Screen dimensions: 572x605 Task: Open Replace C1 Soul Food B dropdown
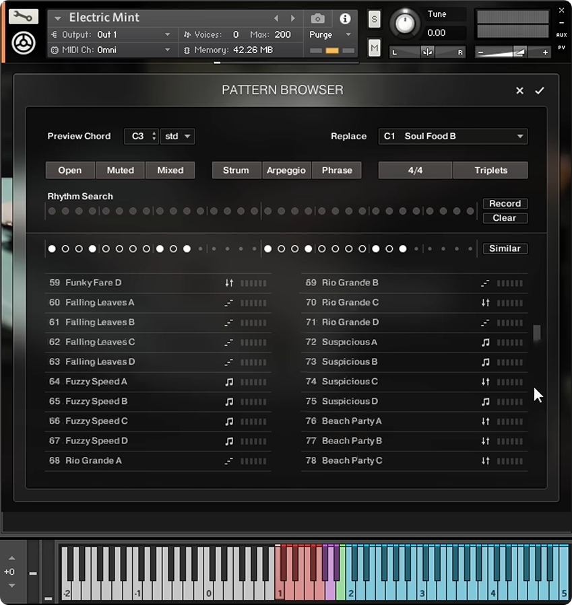click(453, 136)
